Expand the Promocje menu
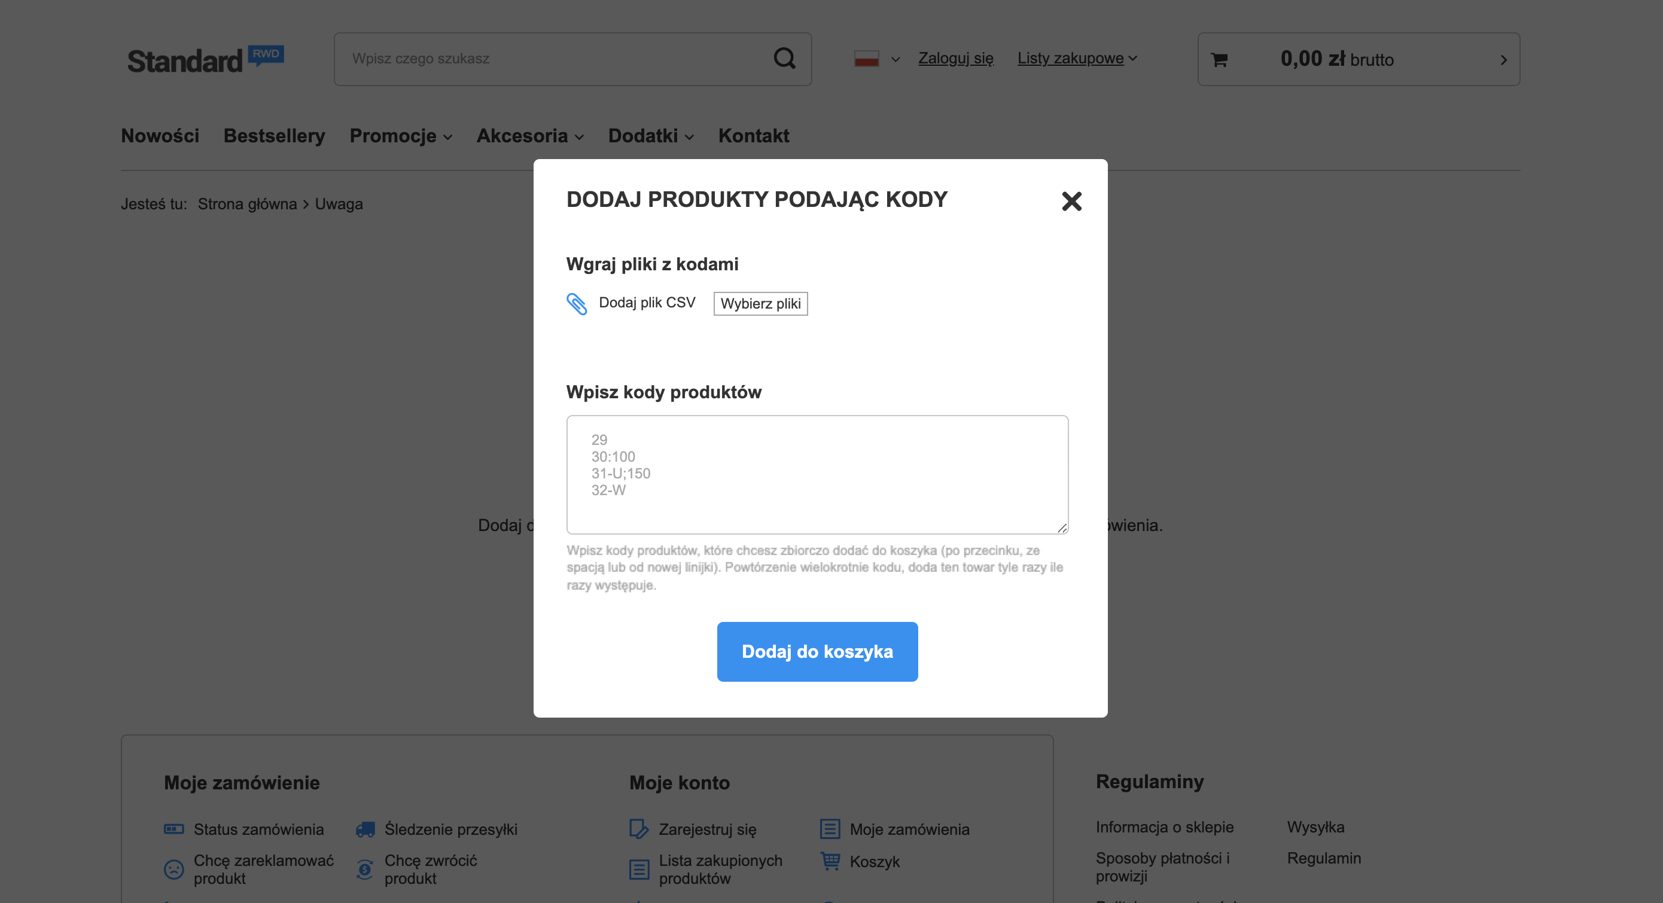The image size is (1663, 903). (400, 136)
